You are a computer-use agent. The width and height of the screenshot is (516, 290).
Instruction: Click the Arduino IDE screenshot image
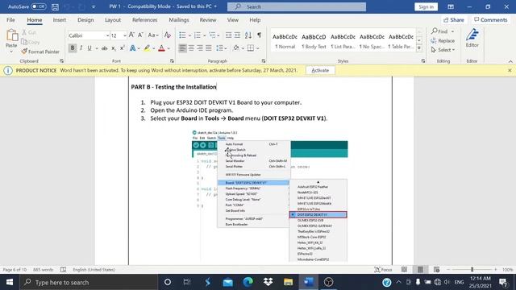270,196
